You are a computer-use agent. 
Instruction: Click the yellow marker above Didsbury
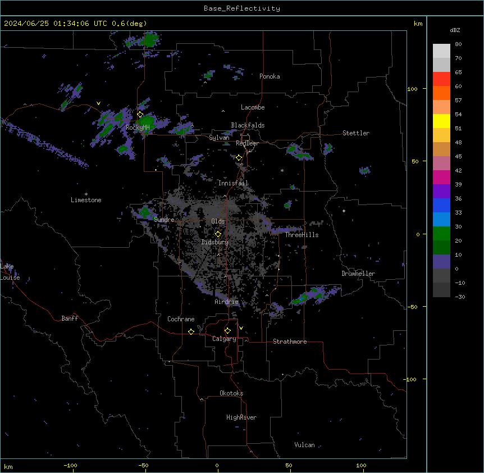[x=218, y=234]
